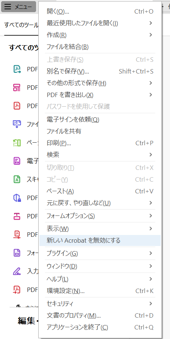Expand the 作成(R) submenu
Screen dimensions: 170x339
(x=100, y=35)
